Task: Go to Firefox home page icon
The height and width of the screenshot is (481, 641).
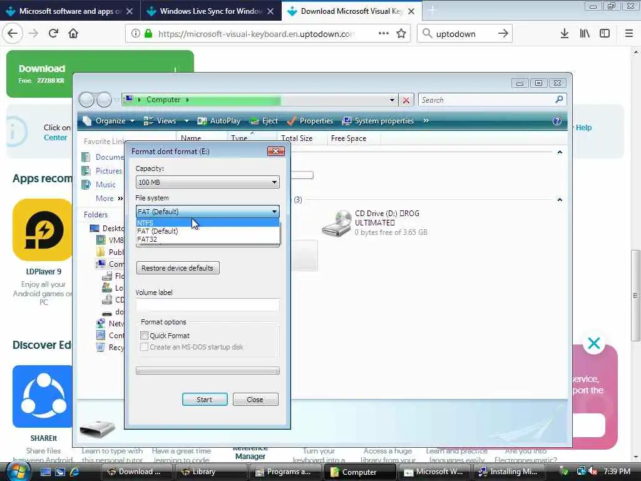Action: coord(73,34)
